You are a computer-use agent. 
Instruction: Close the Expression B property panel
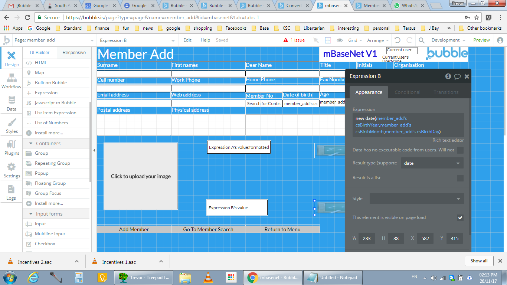467,76
